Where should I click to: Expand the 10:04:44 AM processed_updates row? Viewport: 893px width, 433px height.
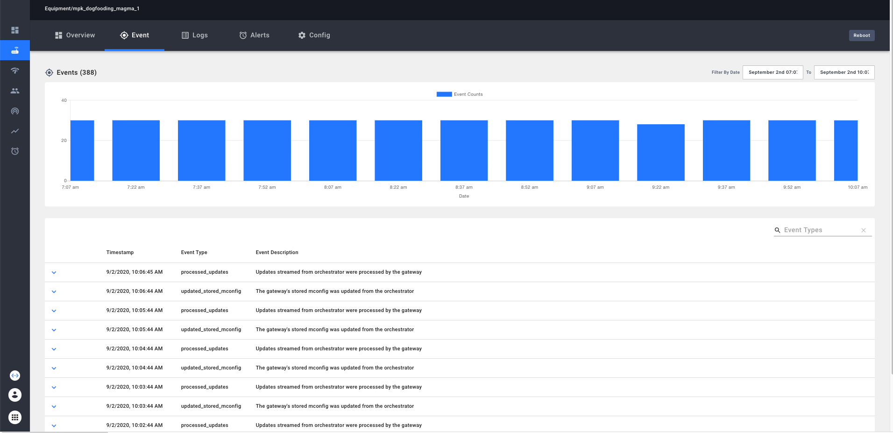pos(54,349)
